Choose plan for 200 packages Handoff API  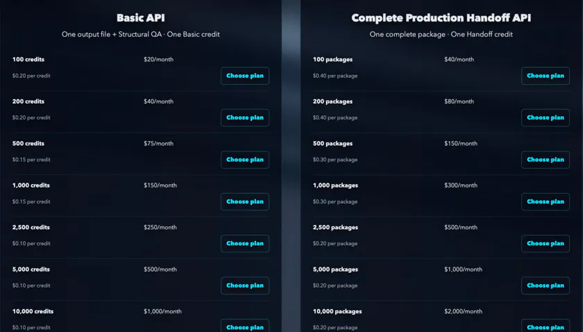tap(545, 117)
